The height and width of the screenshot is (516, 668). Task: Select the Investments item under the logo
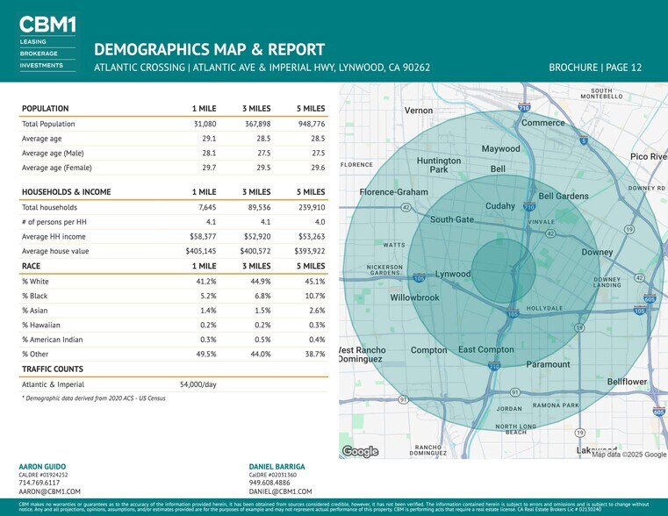[41, 65]
